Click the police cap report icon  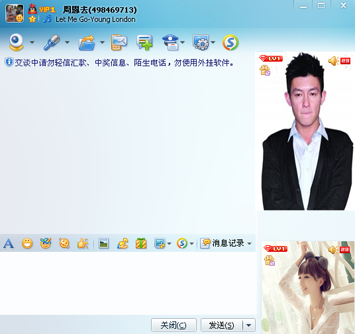[x=170, y=42]
